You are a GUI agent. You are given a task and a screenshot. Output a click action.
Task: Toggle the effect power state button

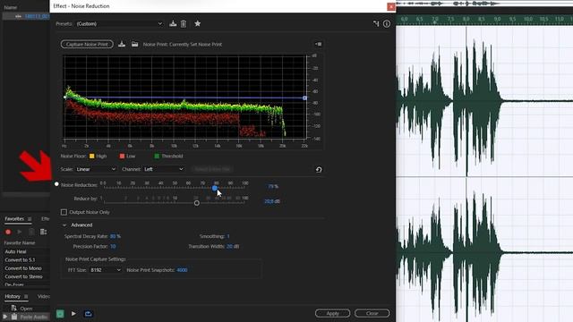[x=60, y=314]
